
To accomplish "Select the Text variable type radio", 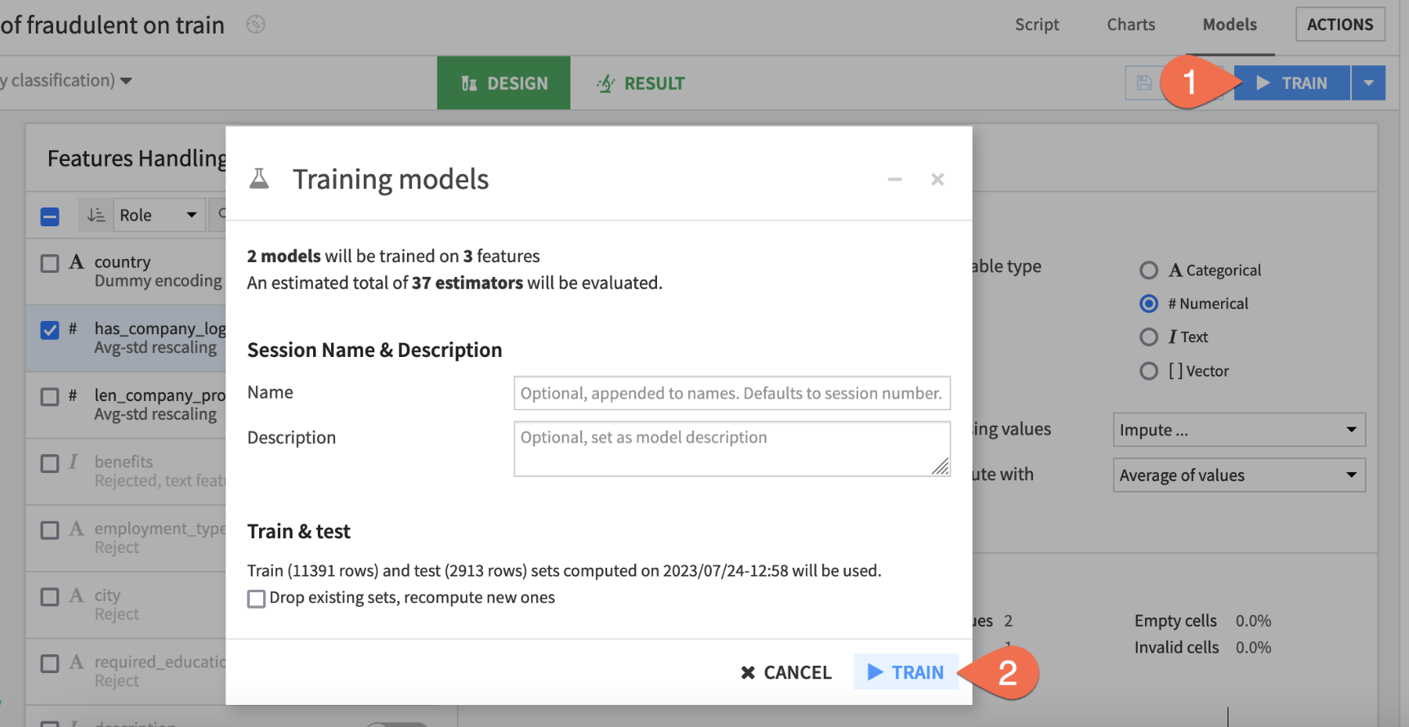I will (1148, 337).
